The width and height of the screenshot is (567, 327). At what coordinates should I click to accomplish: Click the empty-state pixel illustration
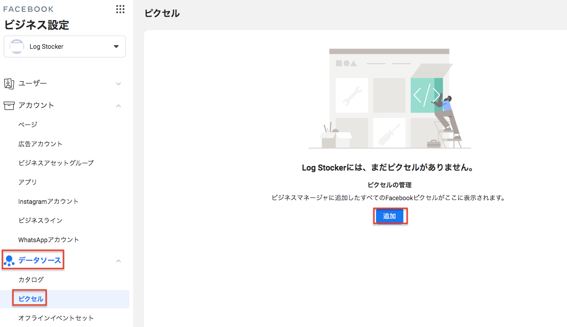[390, 99]
